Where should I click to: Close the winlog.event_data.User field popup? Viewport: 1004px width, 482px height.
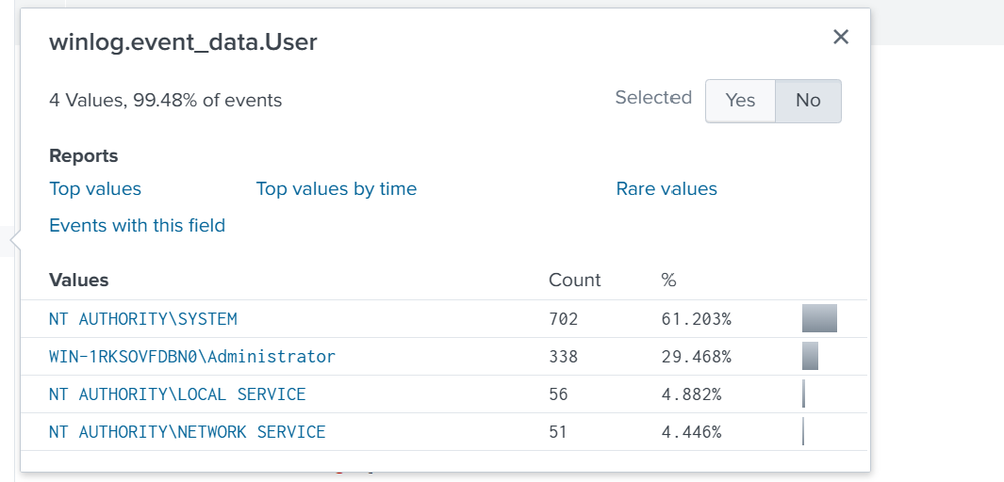coord(841,37)
